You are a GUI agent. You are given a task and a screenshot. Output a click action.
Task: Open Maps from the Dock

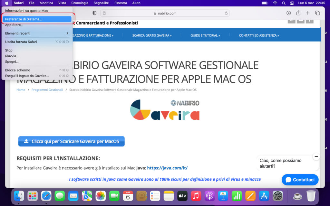point(87,196)
